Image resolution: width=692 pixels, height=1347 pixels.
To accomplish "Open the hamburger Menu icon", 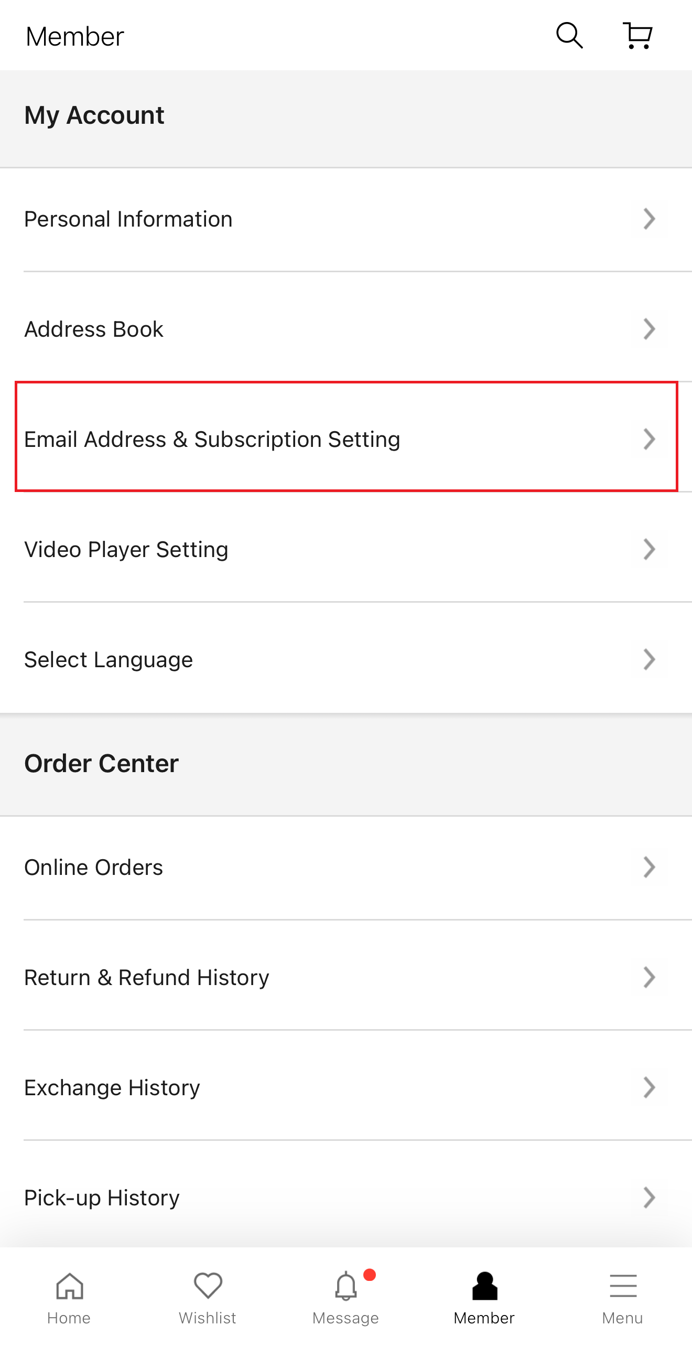I will coord(623,1286).
